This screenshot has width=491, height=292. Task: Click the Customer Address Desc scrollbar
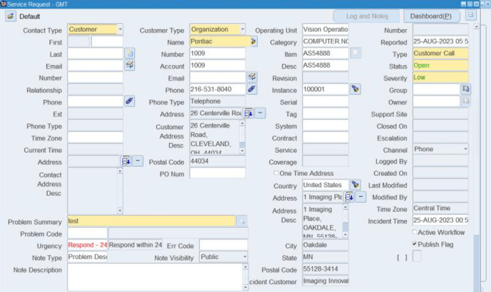[x=243, y=137]
